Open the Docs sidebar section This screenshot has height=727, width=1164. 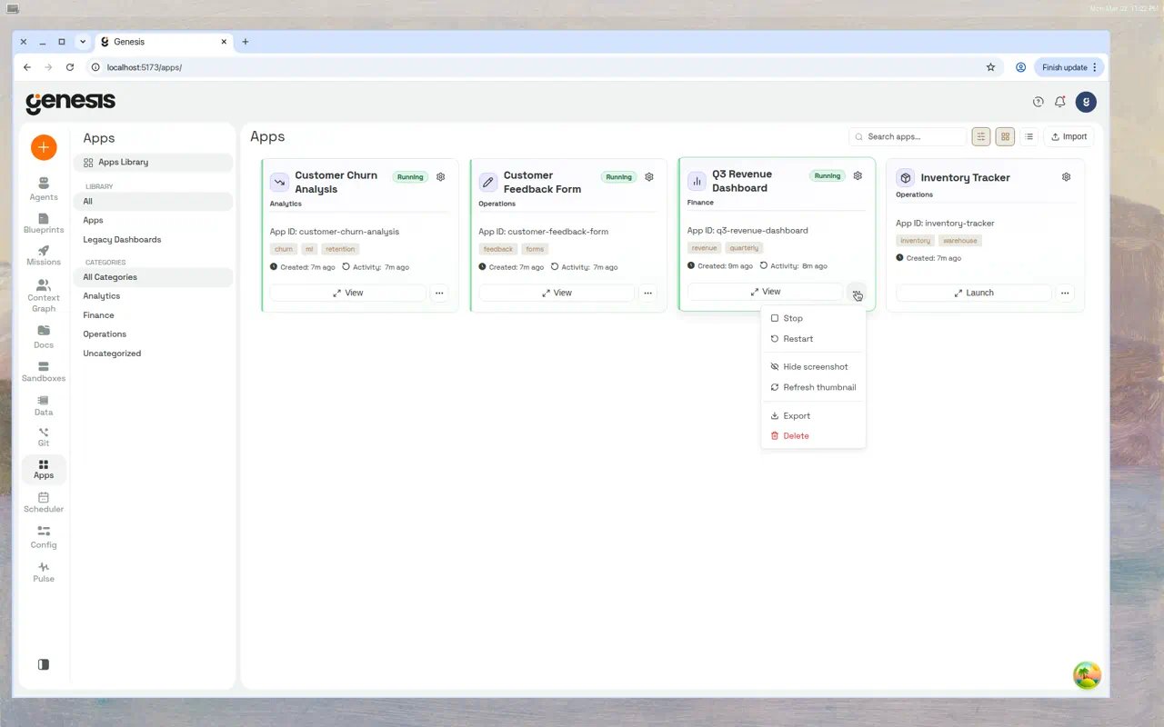point(44,336)
